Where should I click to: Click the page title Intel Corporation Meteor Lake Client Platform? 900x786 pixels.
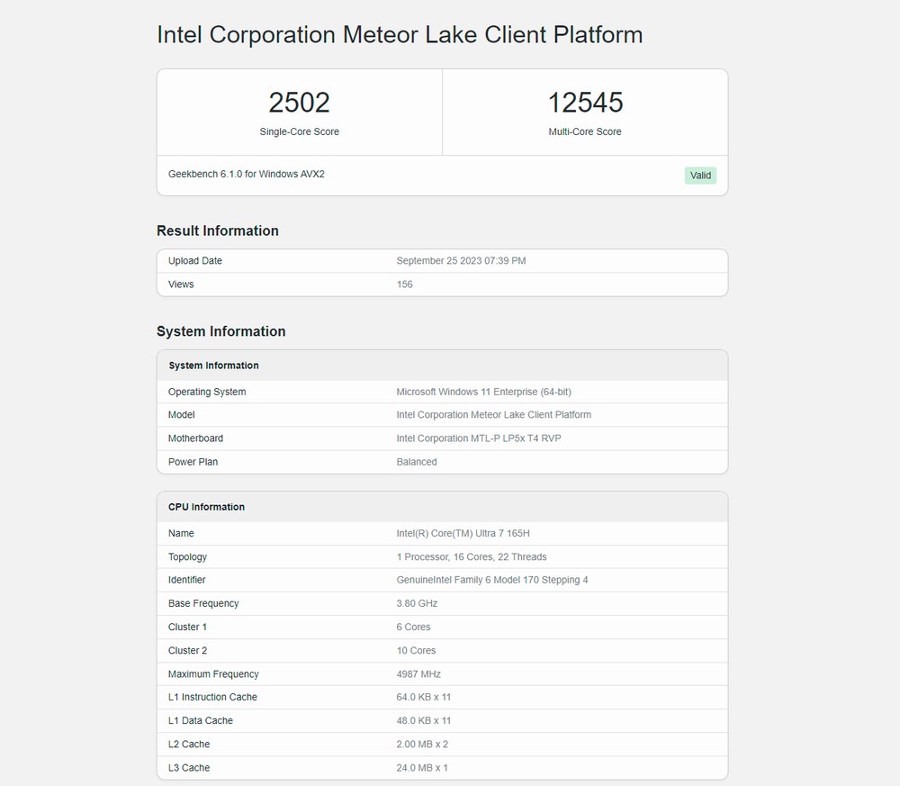click(400, 35)
